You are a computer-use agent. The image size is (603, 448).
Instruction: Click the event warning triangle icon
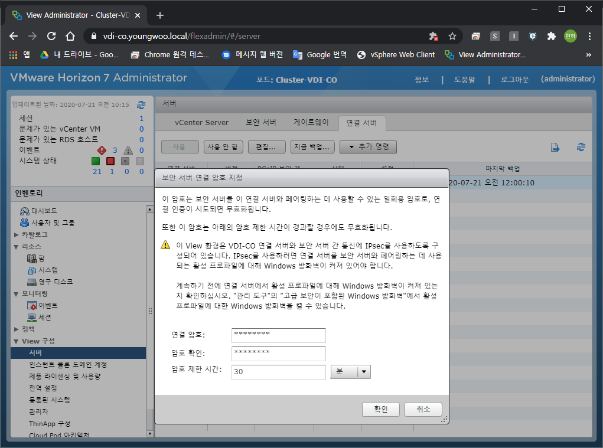pyautogui.click(x=128, y=151)
